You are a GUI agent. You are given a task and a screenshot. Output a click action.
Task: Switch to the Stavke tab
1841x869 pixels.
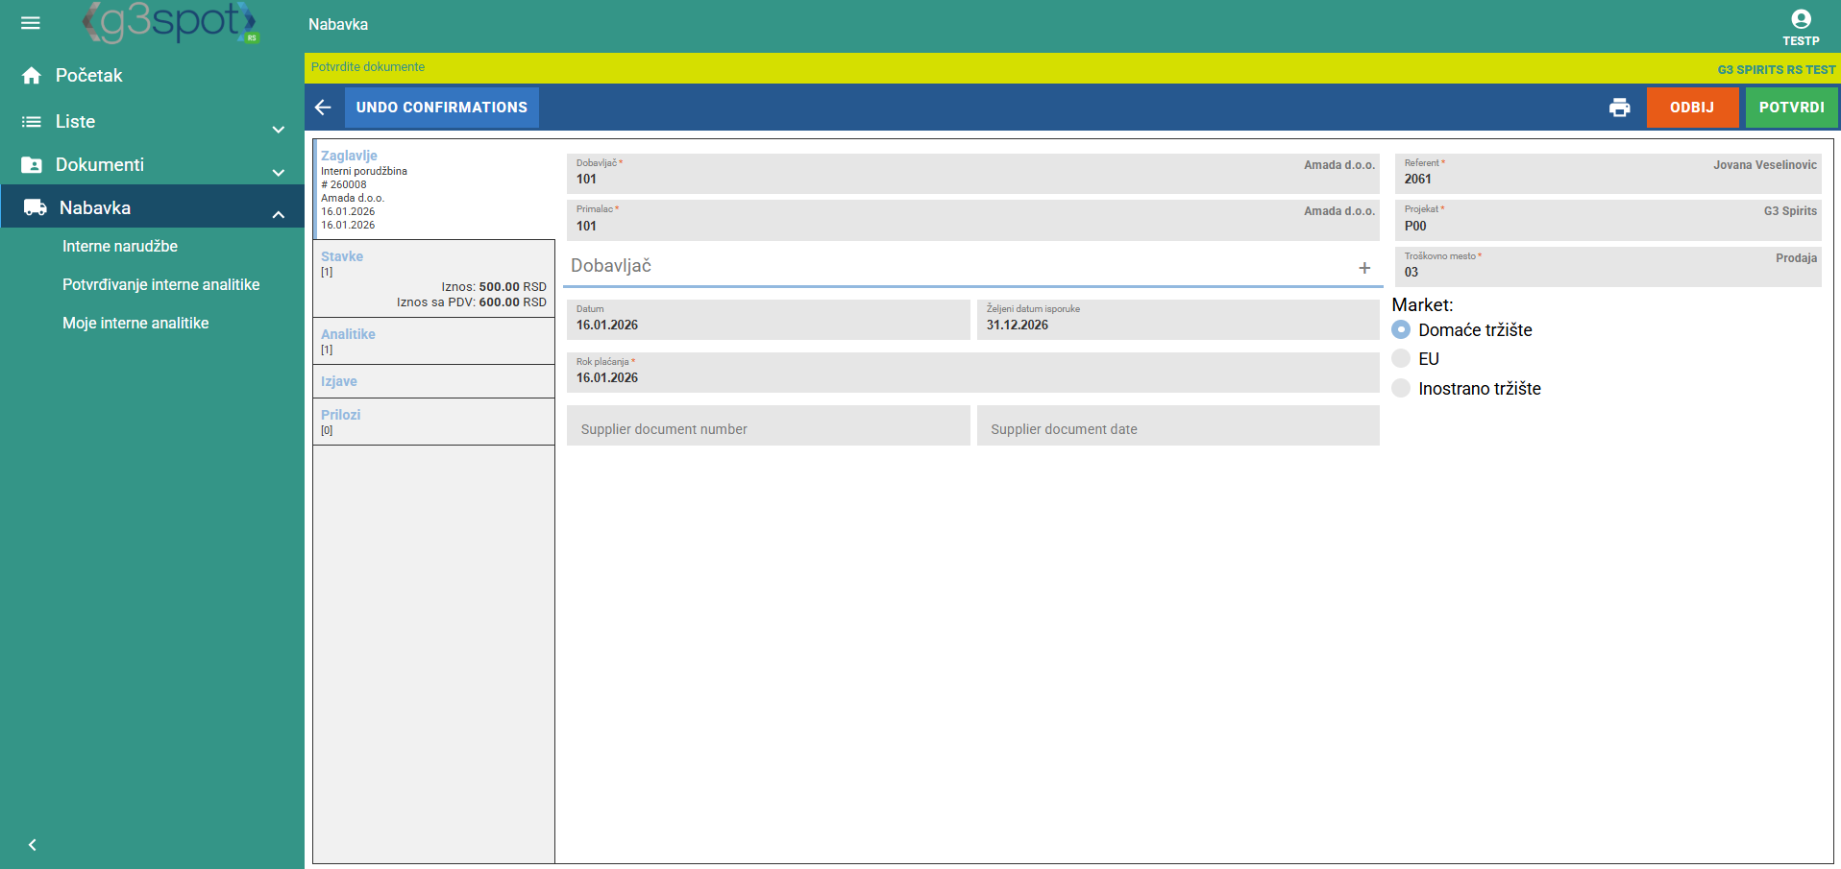point(342,256)
